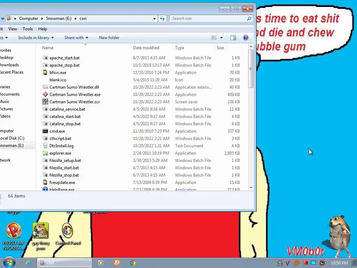Open the PEGGLE ME NECKBEA... desktop icon
Screen dimensions: 357x268
pyautogui.click(x=14, y=236)
